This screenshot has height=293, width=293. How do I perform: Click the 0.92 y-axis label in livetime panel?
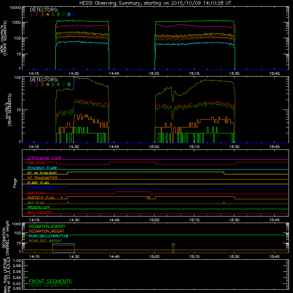(17, 283)
